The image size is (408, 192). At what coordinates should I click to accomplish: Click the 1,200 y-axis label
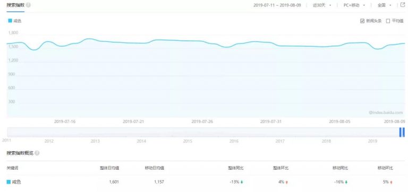(13, 60)
